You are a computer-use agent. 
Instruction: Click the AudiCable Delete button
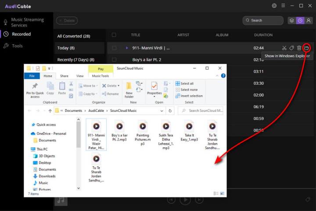point(67,21)
